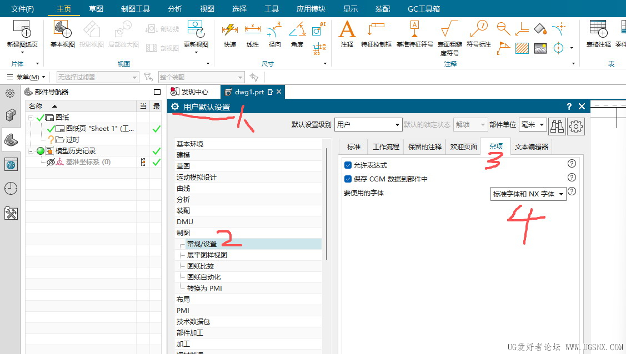This screenshot has width=626, height=354.
Task: Click the green check beside 图纸页 Sheet 1
Action: [156, 129]
